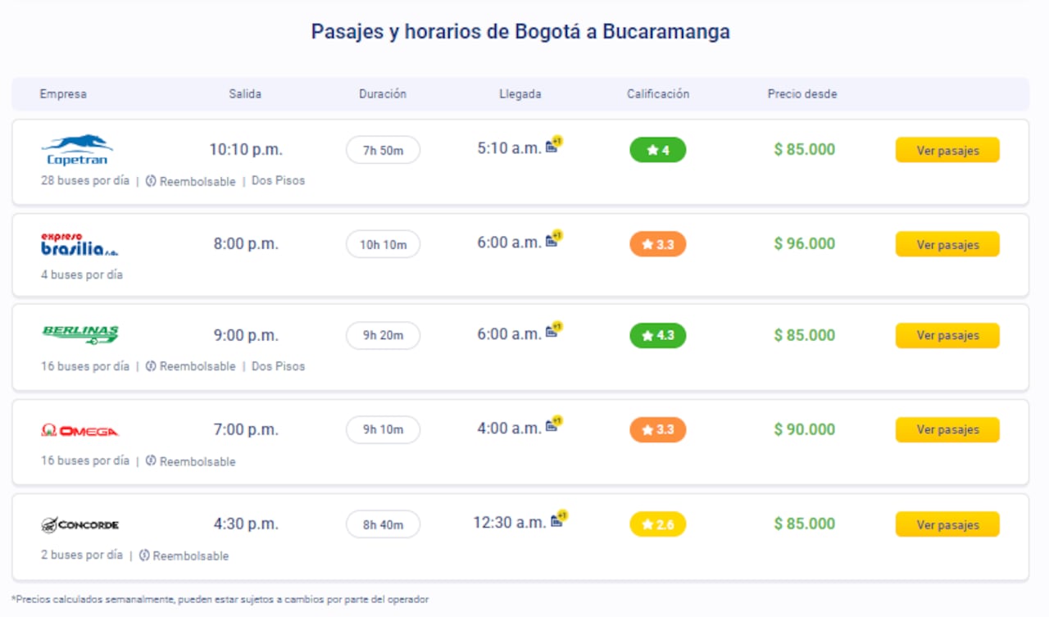
Task: Click the Berlinas operator logo
Action: click(79, 333)
